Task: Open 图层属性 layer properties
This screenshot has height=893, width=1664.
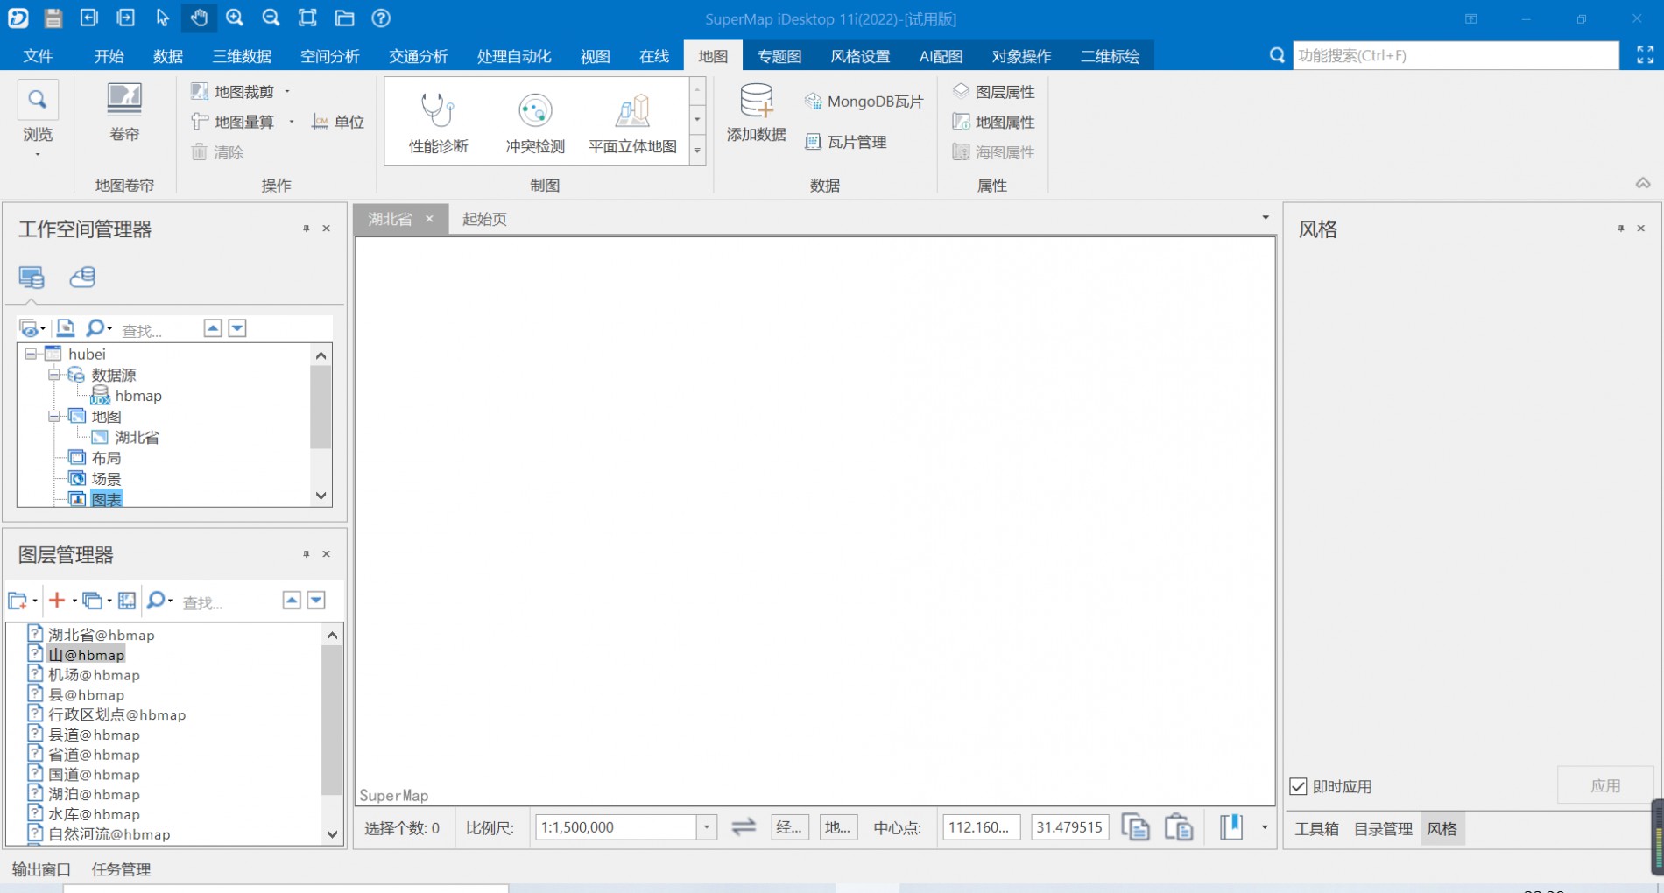Action: [994, 92]
